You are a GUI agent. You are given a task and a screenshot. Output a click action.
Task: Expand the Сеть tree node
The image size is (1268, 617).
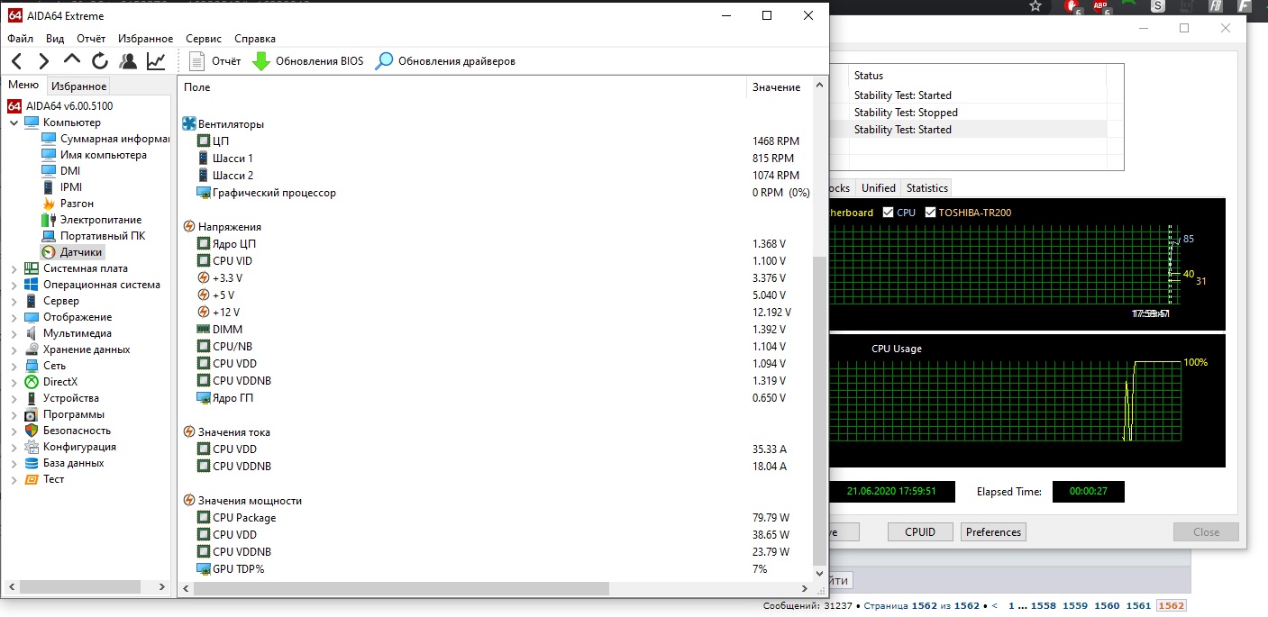pyautogui.click(x=14, y=366)
